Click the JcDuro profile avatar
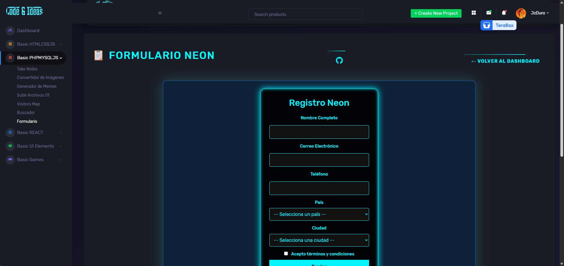 pyautogui.click(x=521, y=13)
